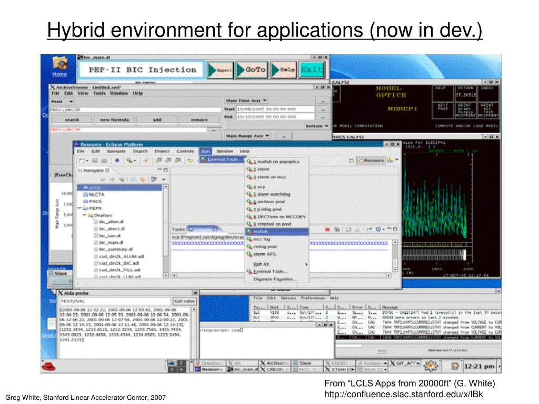Click the search button in ArchiveViewer
This screenshot has height=404, width=539.
72,119
